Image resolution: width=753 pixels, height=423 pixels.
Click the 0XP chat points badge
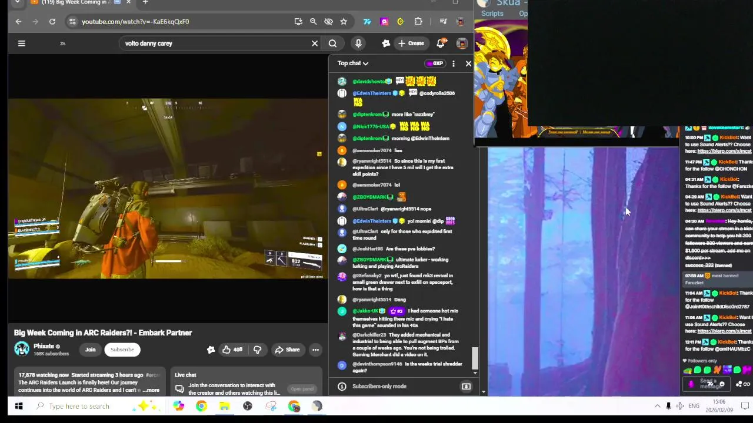[x=434, y=63]
